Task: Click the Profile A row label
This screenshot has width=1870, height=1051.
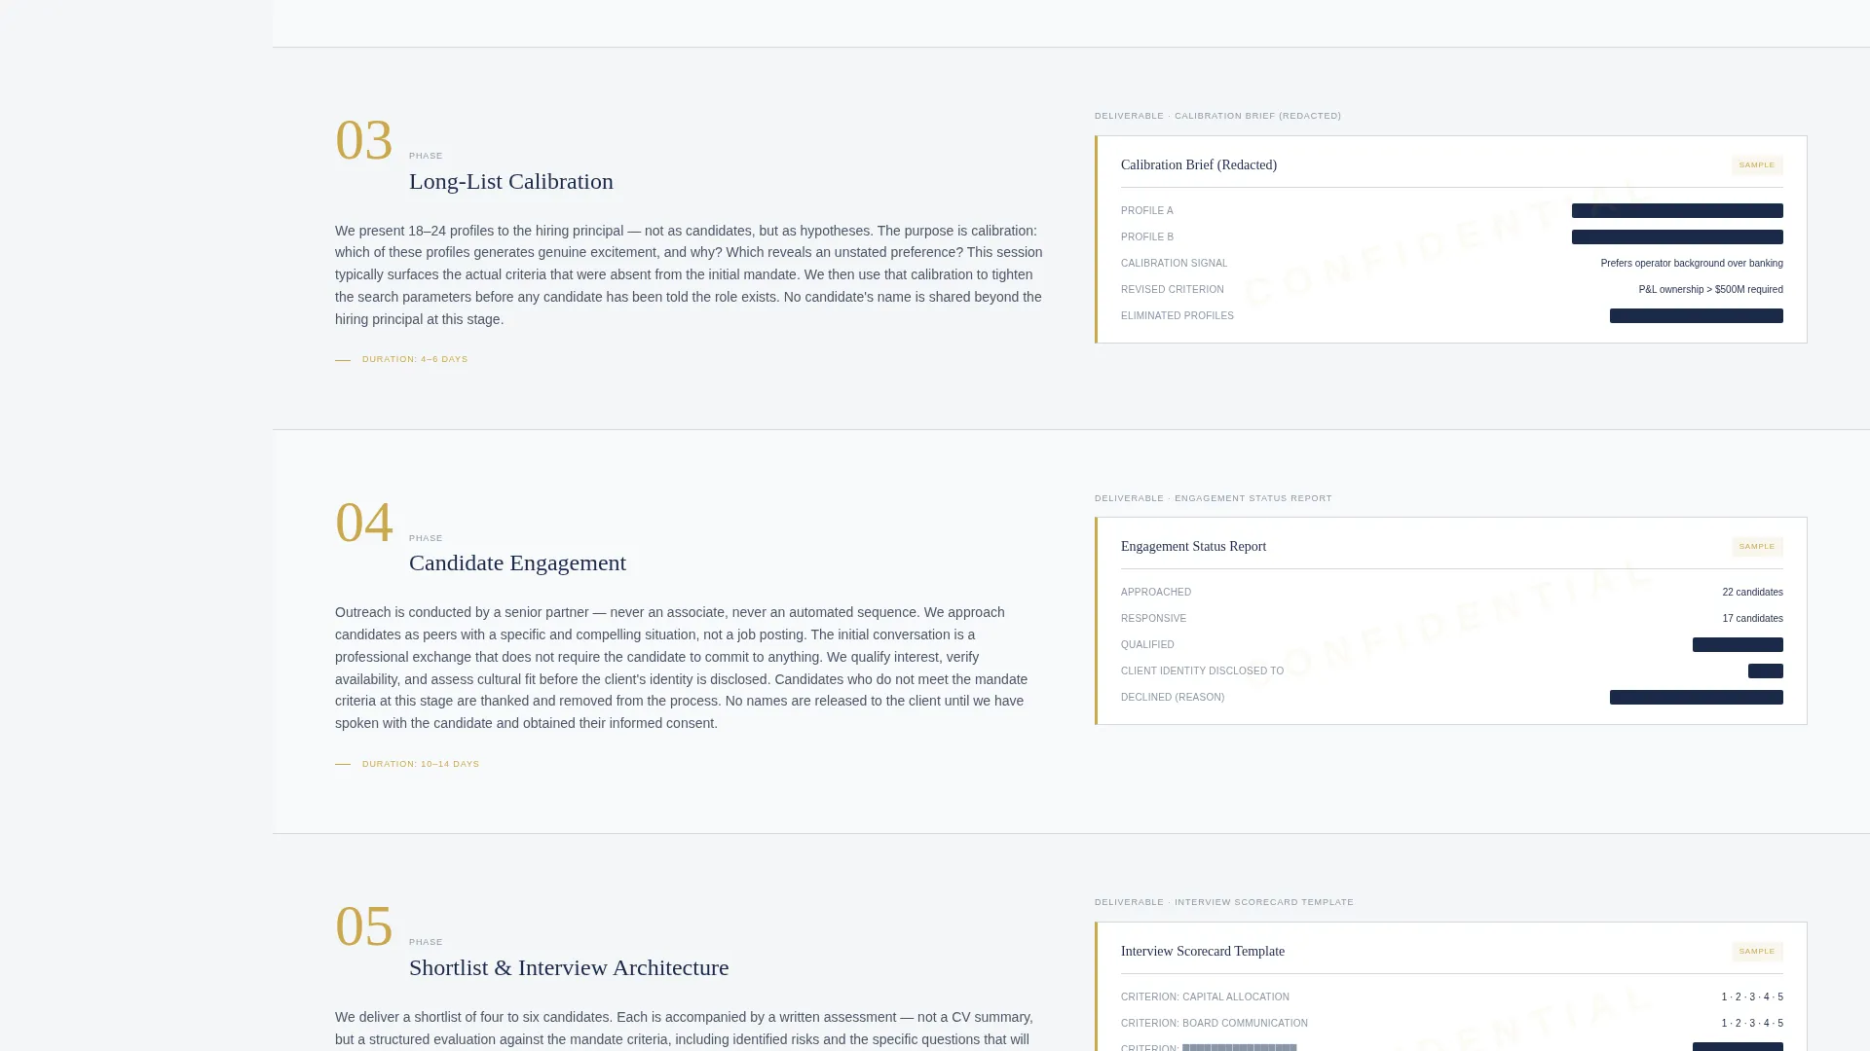Action: pyautogui.click(x=1147, y=211)
